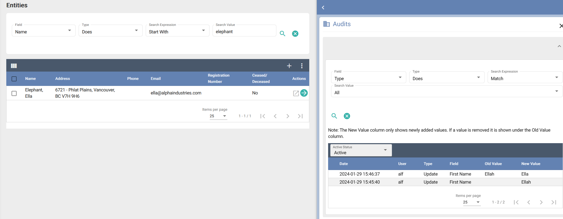The height and width of the screenshot is (219, 563).
Task: Sort entities by Name column header
Action: coord(30,79)
